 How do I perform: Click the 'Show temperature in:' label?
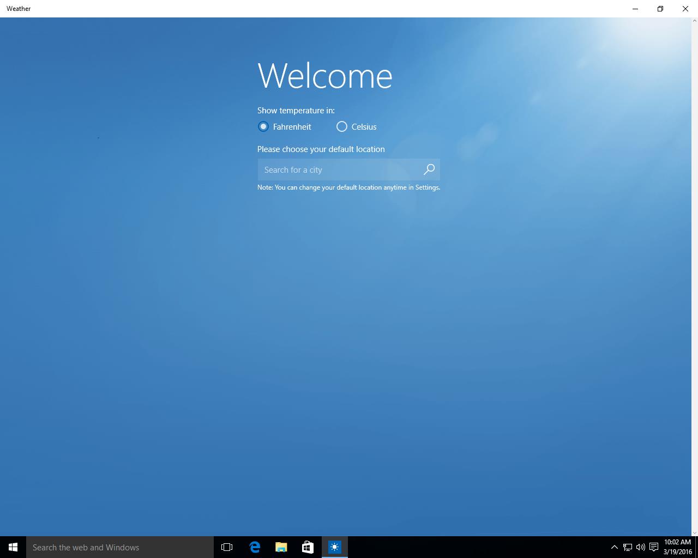[296, 111]
